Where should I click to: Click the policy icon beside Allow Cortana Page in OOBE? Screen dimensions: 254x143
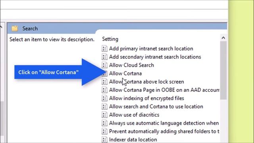coord(104,90)
